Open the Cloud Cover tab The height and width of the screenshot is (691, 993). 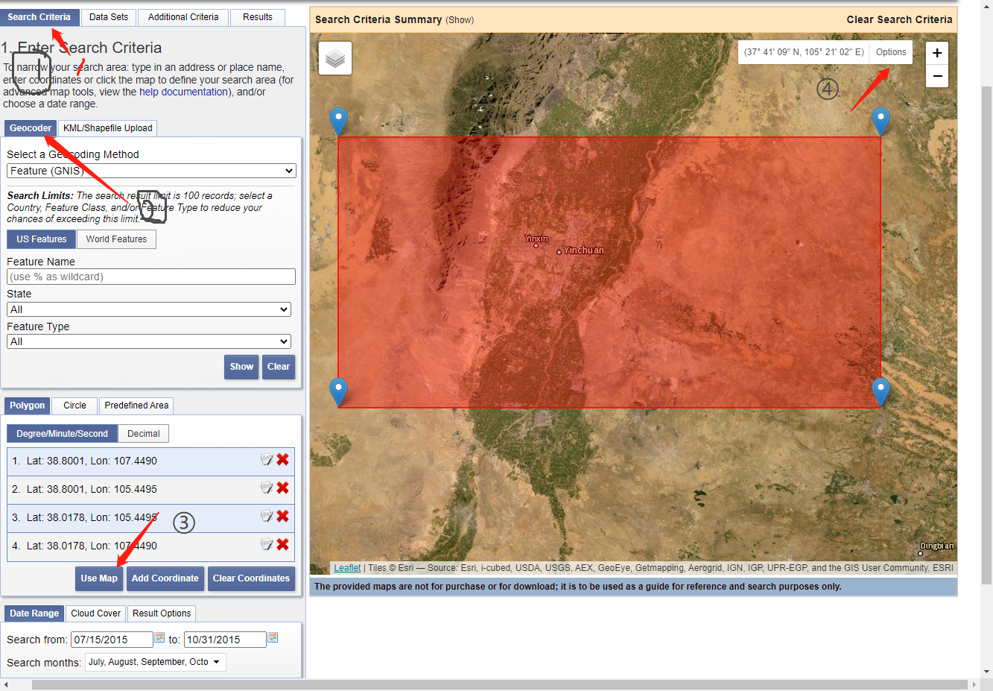coord(95,613)
